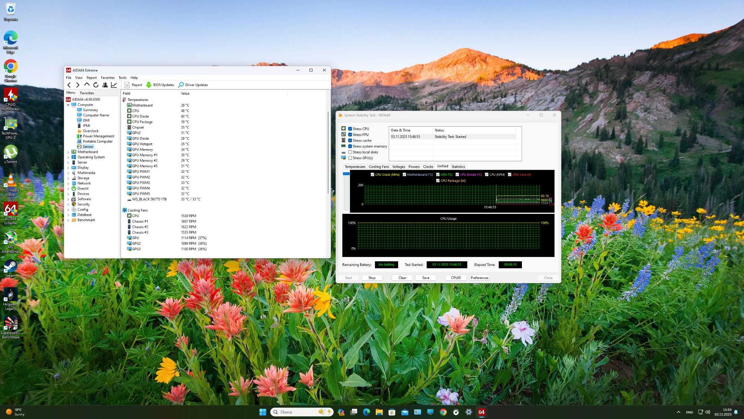This screenshot has height=419, width=744.
Task: Open the Favorites menu in AIDA64
Action: pyautogui.click(x=108, y=78)
